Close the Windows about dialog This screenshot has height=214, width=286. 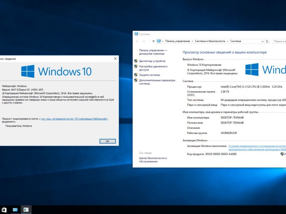[x=115, y=58]
